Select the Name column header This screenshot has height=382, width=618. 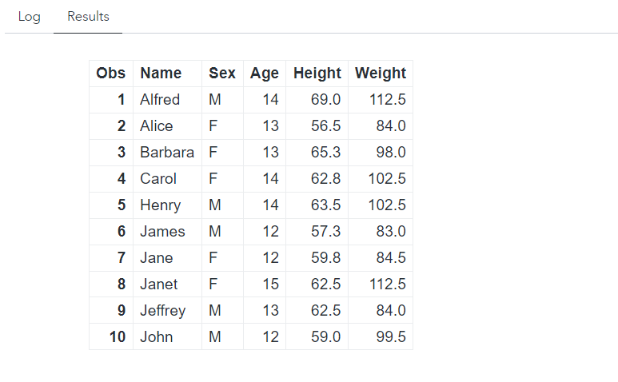pyautogui.click(x=161, y=74)
